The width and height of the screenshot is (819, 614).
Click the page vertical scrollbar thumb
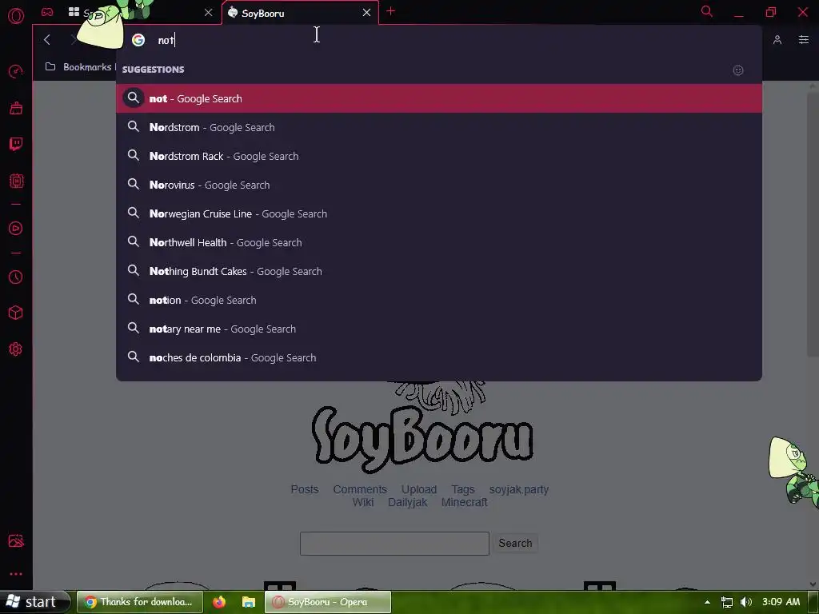click(813, 225)
